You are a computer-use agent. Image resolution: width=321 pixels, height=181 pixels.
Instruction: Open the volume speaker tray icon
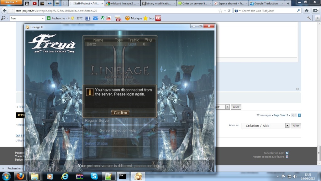pos(295,176)
